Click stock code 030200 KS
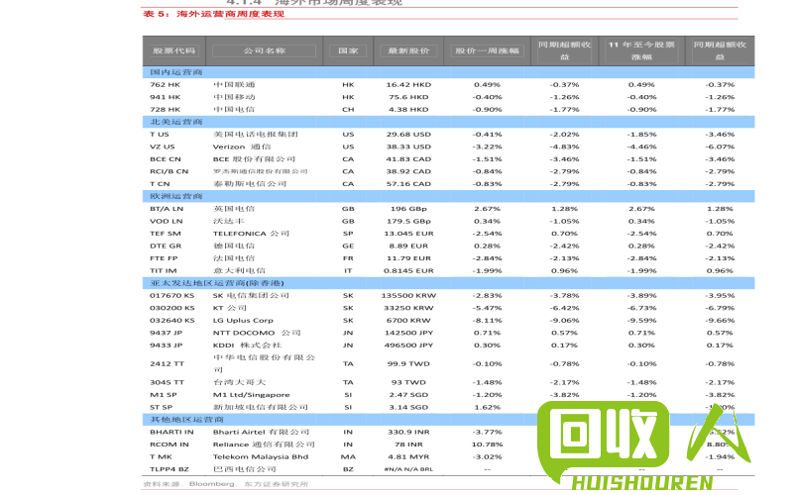The width and height of the screenshot is (793, 495). tap(171, 308)
